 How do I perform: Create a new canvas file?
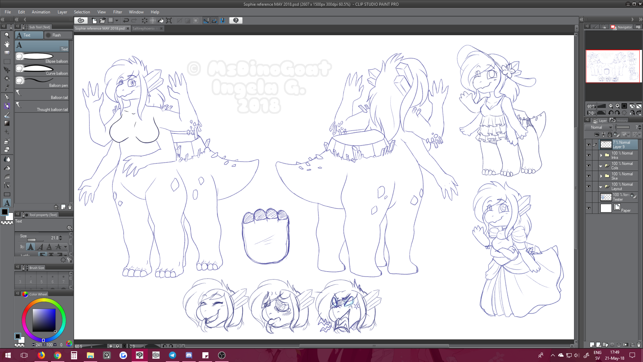coord(94,20)
